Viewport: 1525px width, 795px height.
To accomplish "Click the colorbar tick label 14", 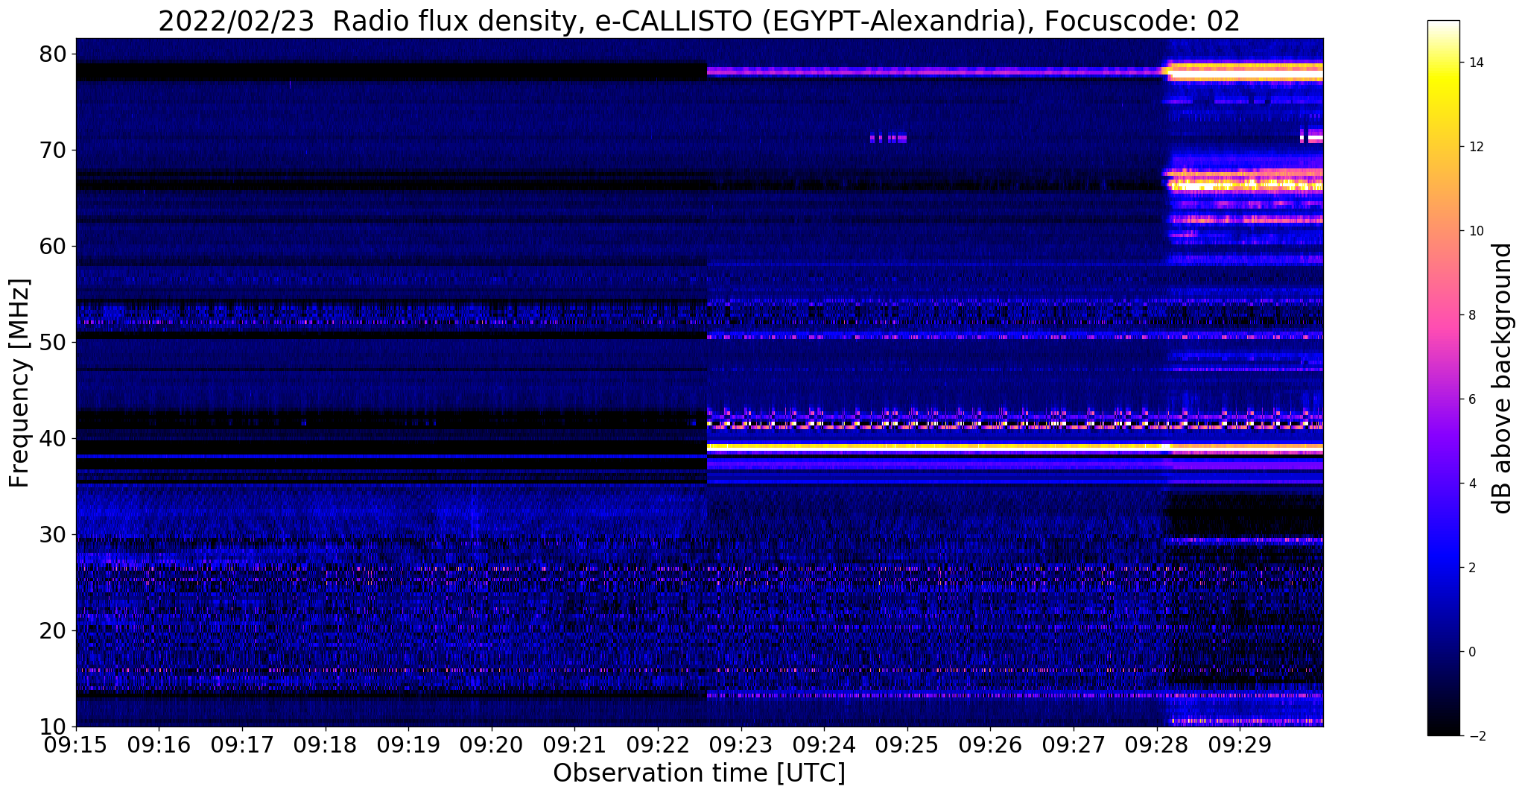I will coord(1475,63).
